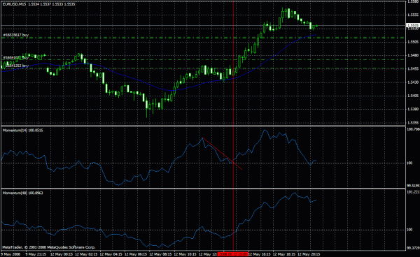Click the 12 May 04:15 time label

tap(111, 254)
